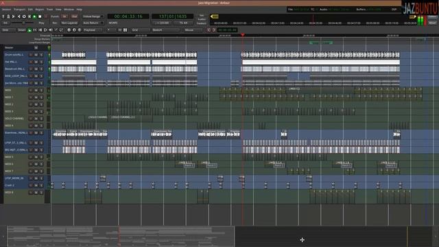Stop transport playback
This screenshot has width=439, height=247.
pos(40,16)
